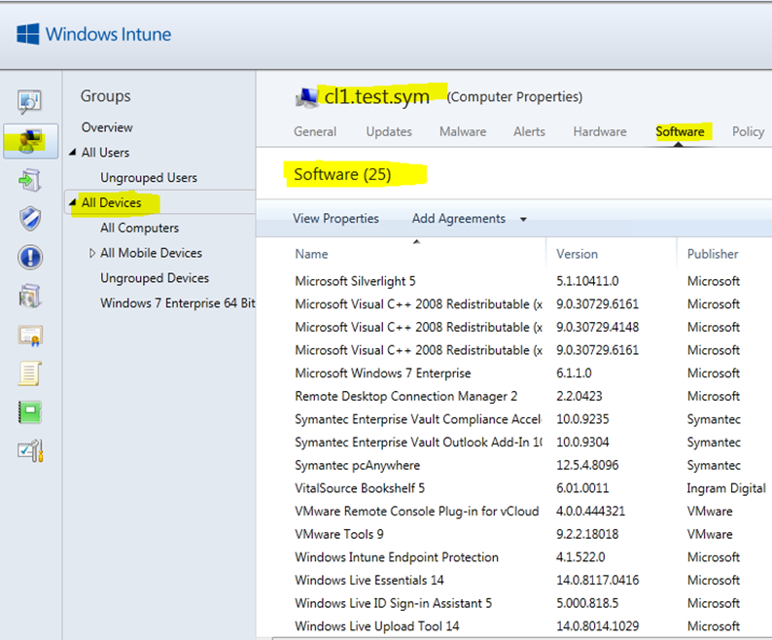The width and height of the screenshot is (772, 640).
Task: Click the computer icon beside cl1.test.sym
Action: [306, 96]
